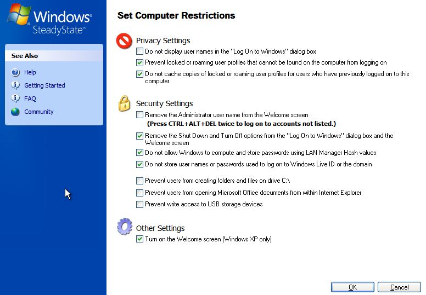Click the Help question mark icon
The height and width of the screenshot is (295, 426).
coord(15,72)
